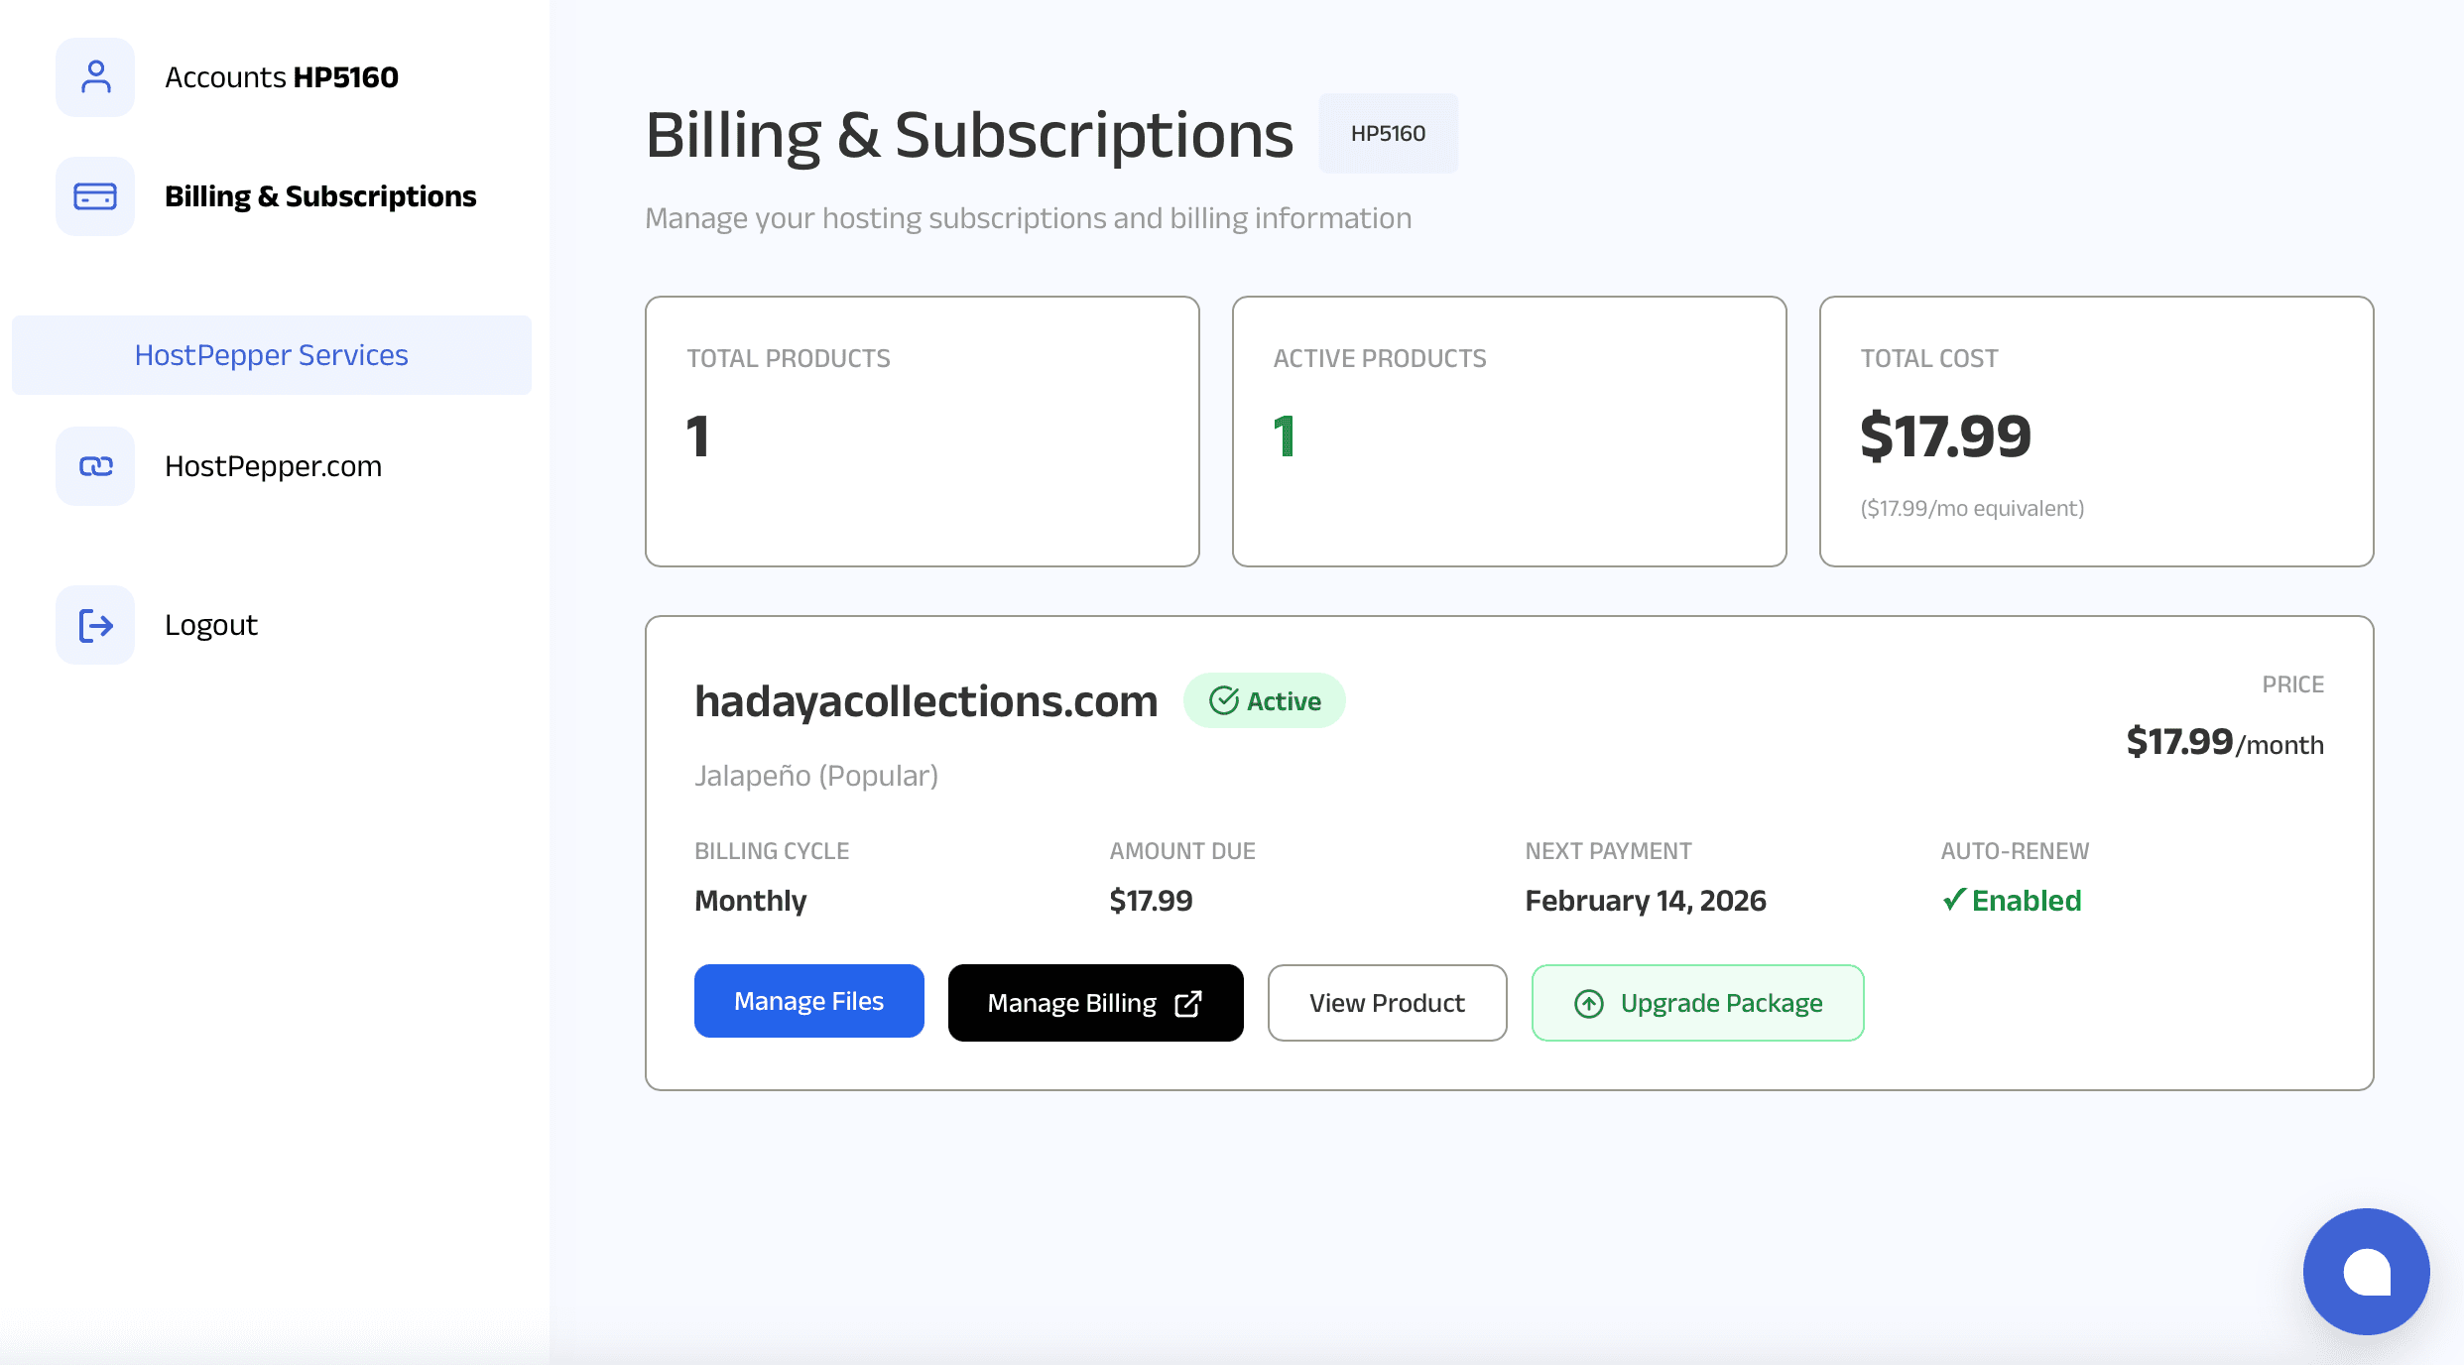Screen dimensions: 2464x1365
Task: Open Accounts HP5160 in sidebar
Action: 282,77
